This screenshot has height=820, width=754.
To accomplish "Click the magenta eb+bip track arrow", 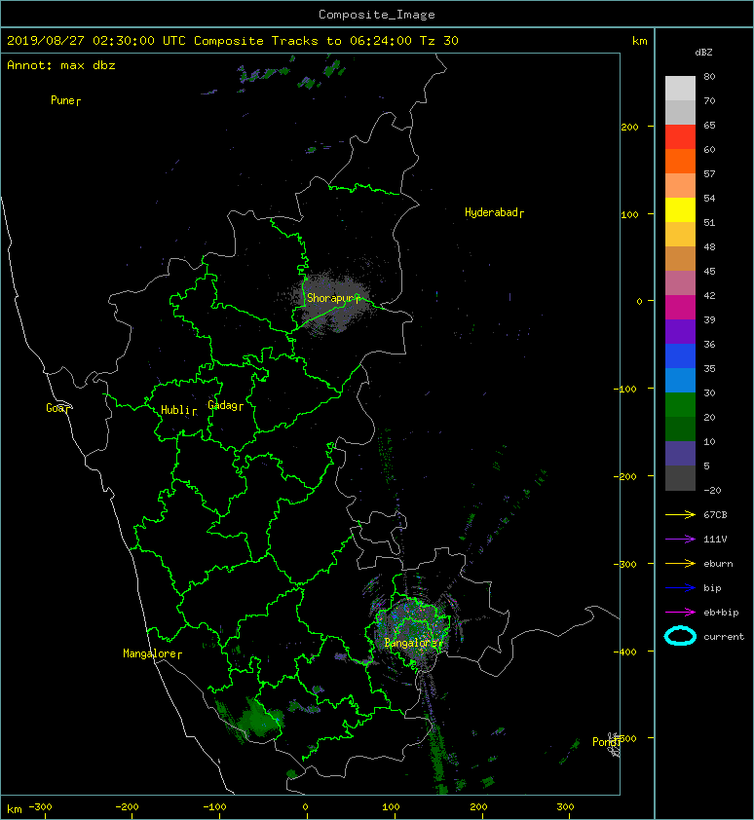I will (x=680, y=612).
